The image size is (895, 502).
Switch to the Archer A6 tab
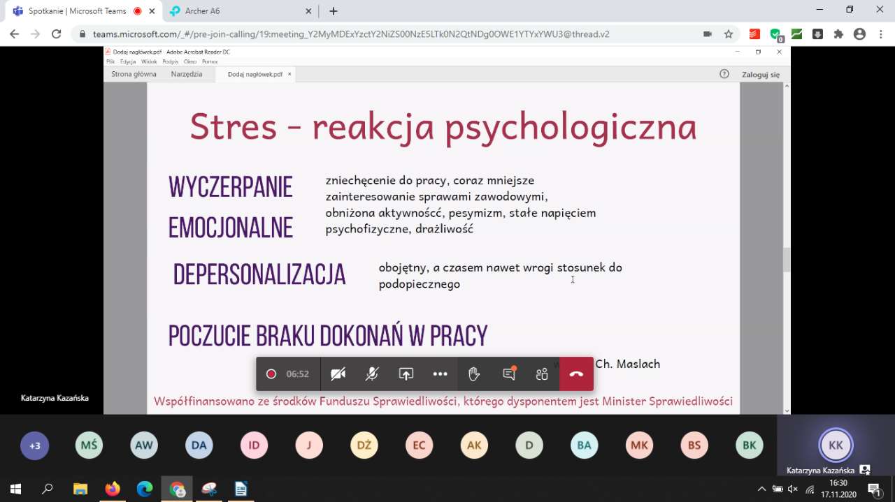tap(238, 11)
